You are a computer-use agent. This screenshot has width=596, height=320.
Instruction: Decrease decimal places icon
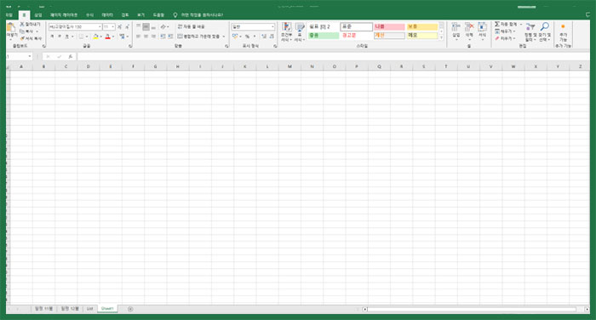tap(272, 36)
